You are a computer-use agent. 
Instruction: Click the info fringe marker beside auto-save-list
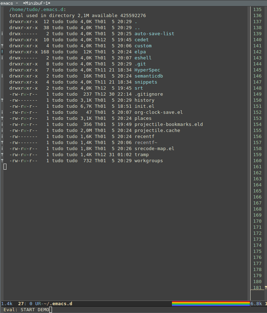tap(2, 34)
